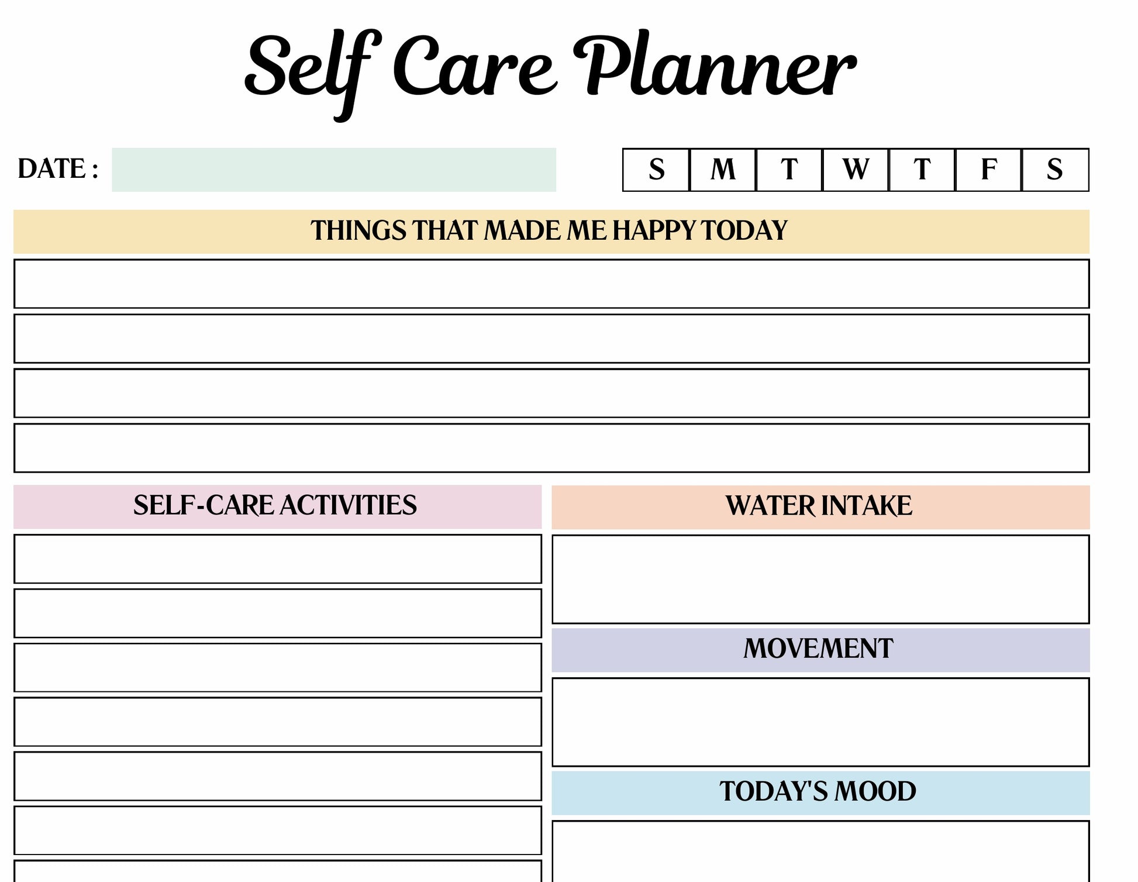The image size is (1138, 882).
Task: Click the first row under Things That Made Me Happy
Action: click(x=551, y=284)
